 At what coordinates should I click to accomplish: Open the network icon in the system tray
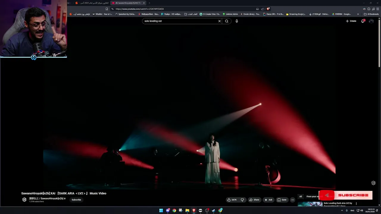click(x=358, y=210)
